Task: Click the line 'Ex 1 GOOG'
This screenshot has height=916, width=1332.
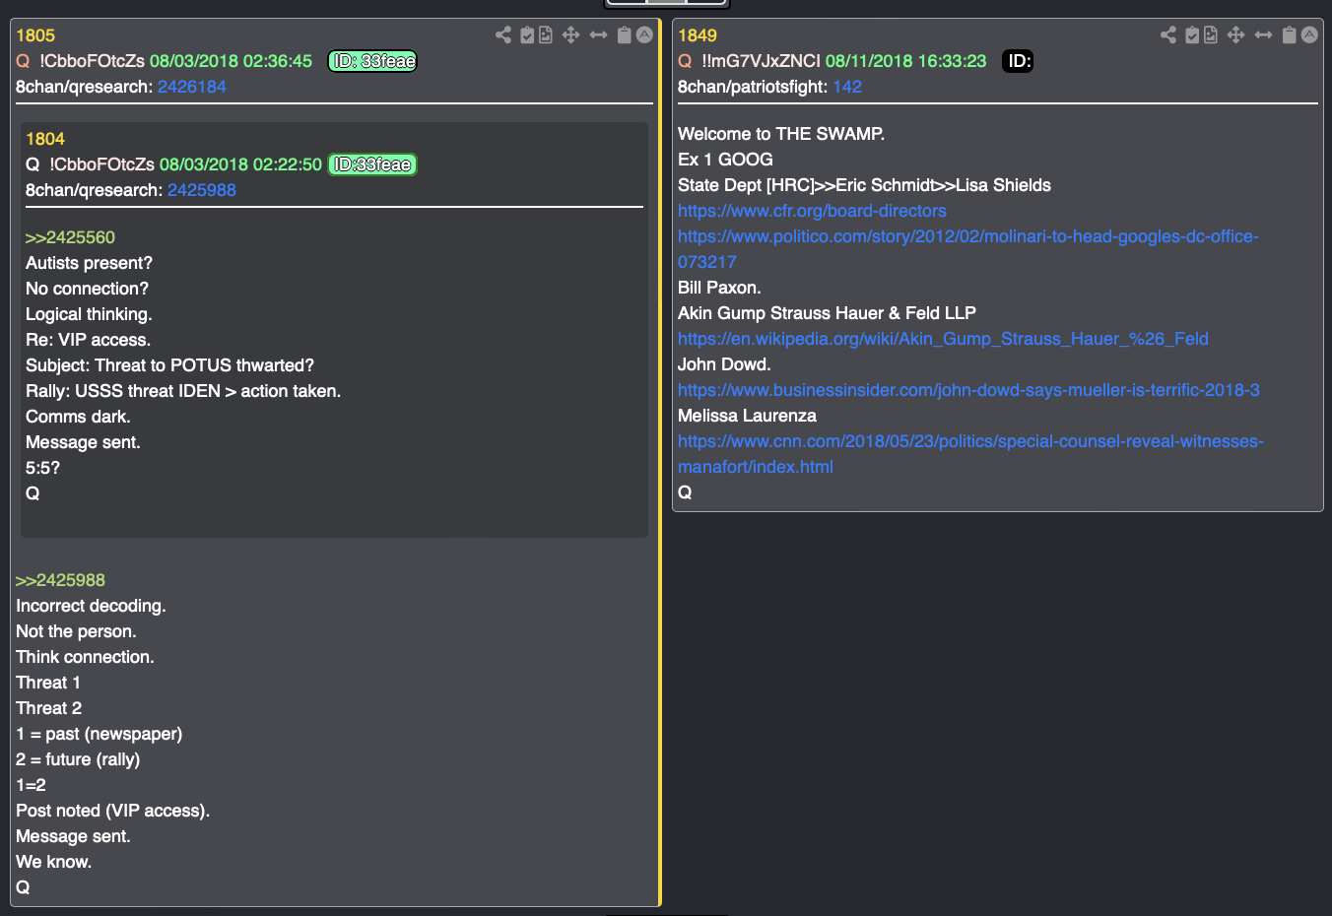Action: coord(725,160)
